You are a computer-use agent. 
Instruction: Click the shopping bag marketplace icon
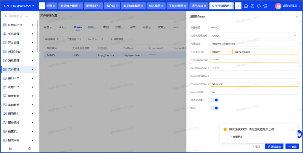tap(252, 6)
